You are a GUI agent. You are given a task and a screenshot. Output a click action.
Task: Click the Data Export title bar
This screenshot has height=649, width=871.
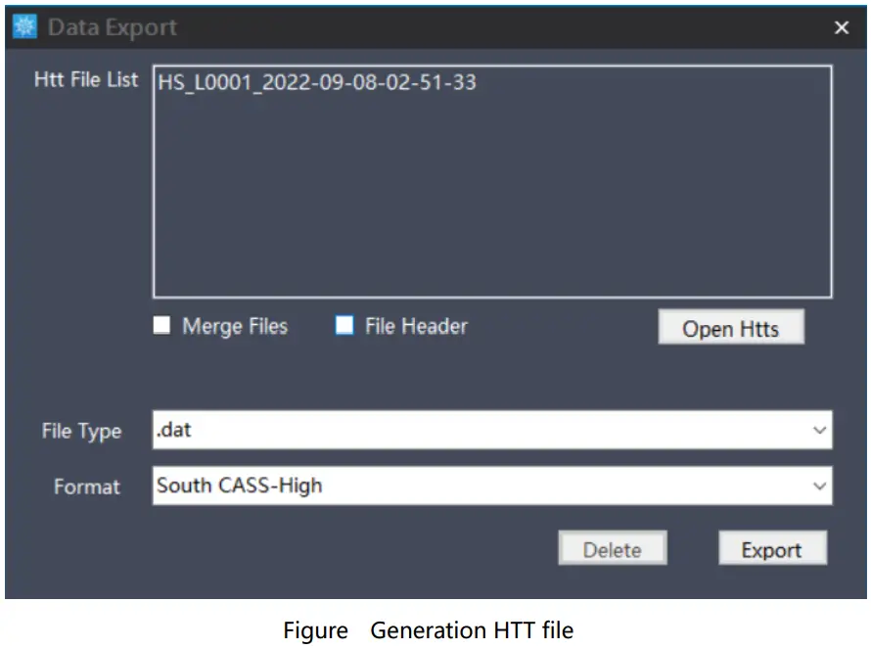click(x=391, y=26)
